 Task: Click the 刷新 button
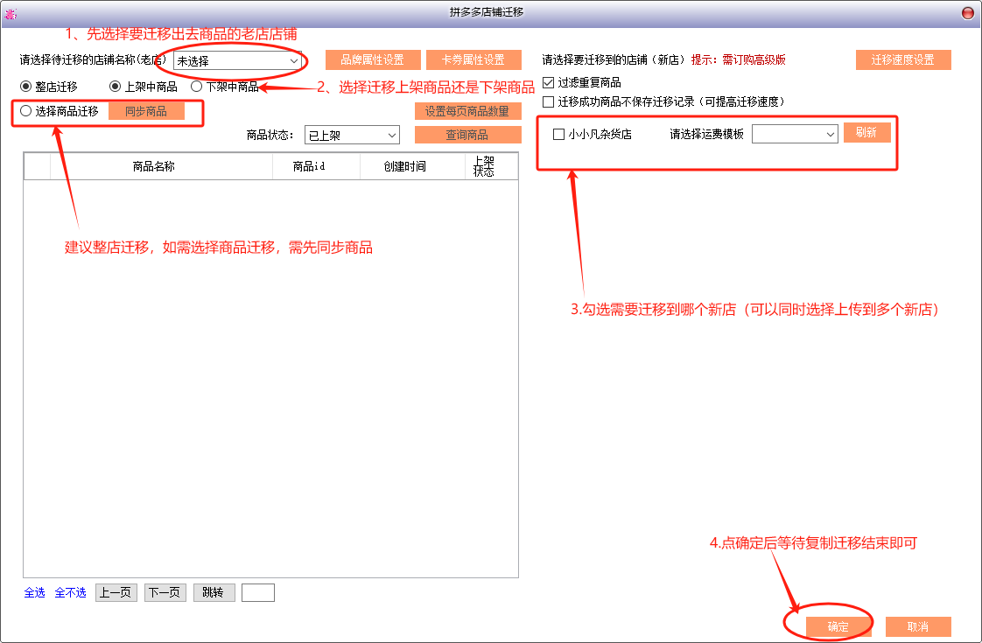tap(866, 132)
